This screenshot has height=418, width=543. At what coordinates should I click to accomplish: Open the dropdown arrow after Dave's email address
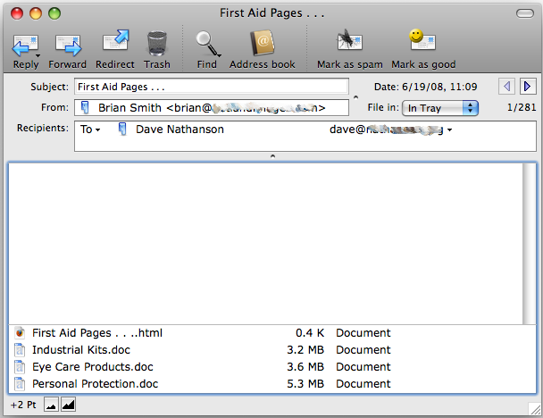(449, 130)
